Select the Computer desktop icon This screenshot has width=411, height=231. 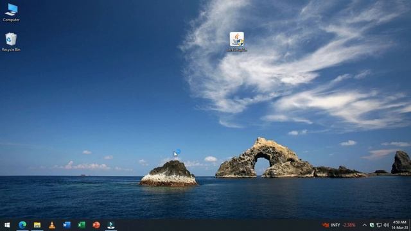click(x=11, y=13)
